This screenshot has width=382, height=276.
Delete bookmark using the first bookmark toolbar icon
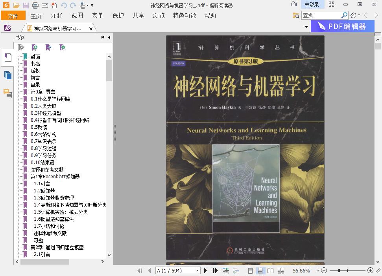21,48
